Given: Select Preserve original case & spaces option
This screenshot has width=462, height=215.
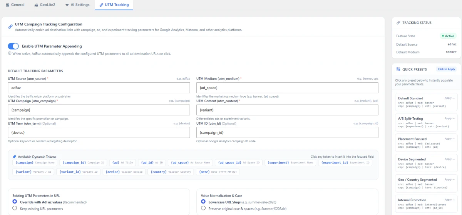Looking at the screenshot, I should (203, 208).
